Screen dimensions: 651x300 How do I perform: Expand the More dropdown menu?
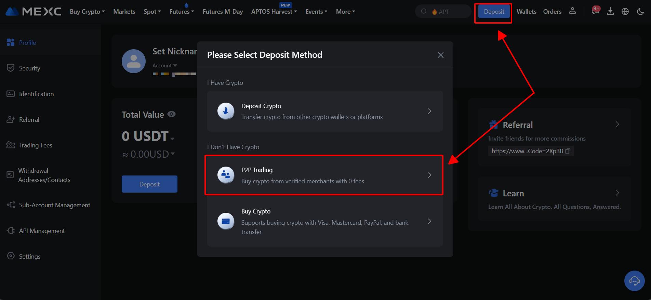[345, 12]
